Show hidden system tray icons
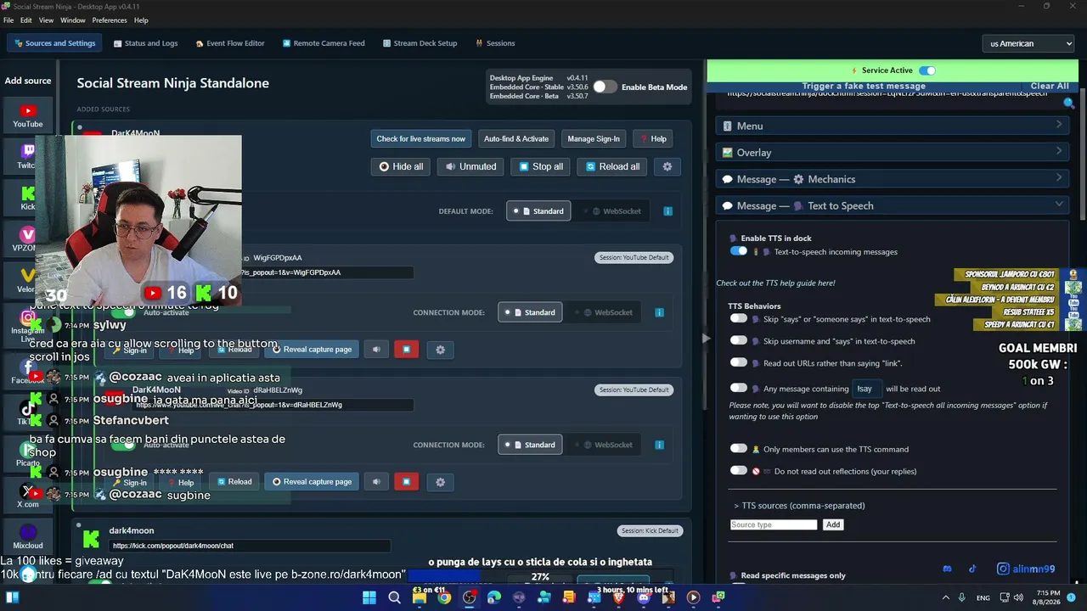 coord(946,597)
